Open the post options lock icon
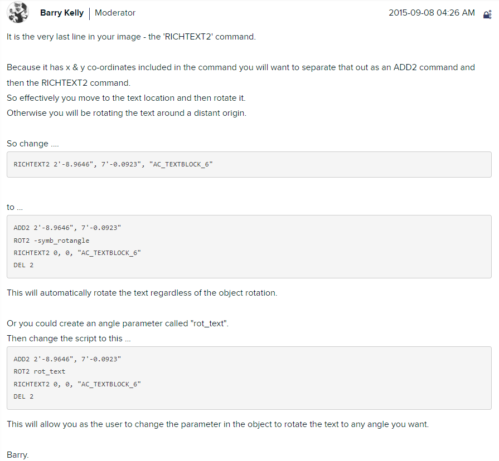The image size is (499, 461). pos(487,14)
